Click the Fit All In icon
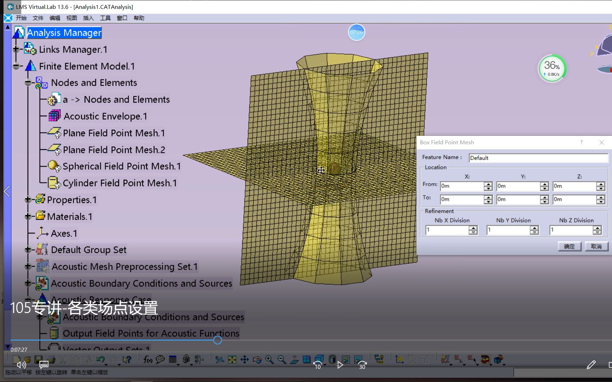Screen dimensions: 612x382 click(232, 360)
